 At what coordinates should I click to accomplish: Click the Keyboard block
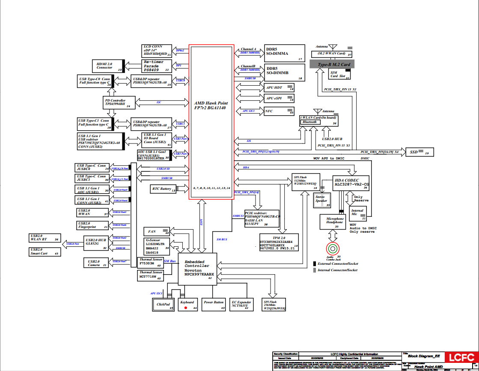188,305
